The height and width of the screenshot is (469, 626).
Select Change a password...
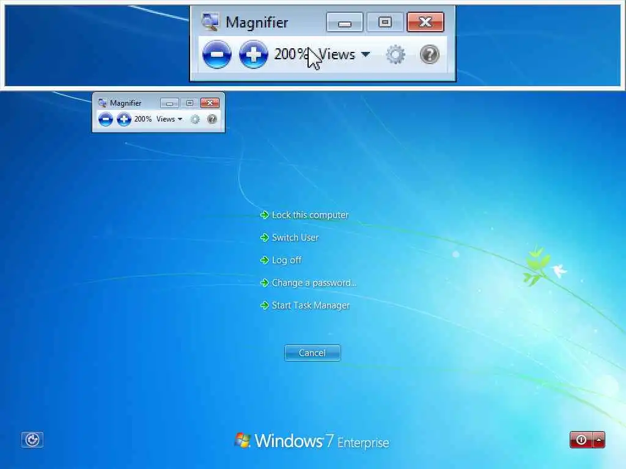pos(314,283)
